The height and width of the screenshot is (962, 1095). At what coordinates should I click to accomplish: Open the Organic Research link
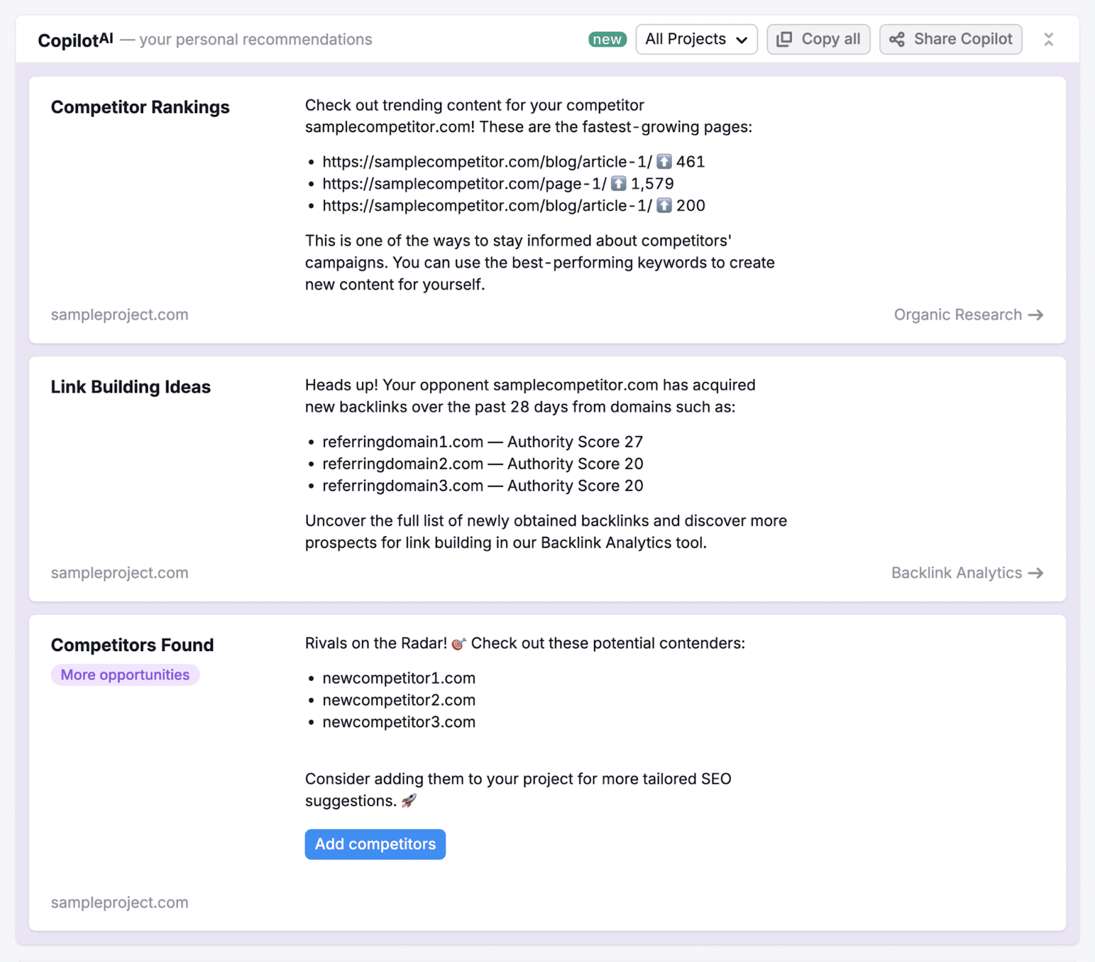957,315
